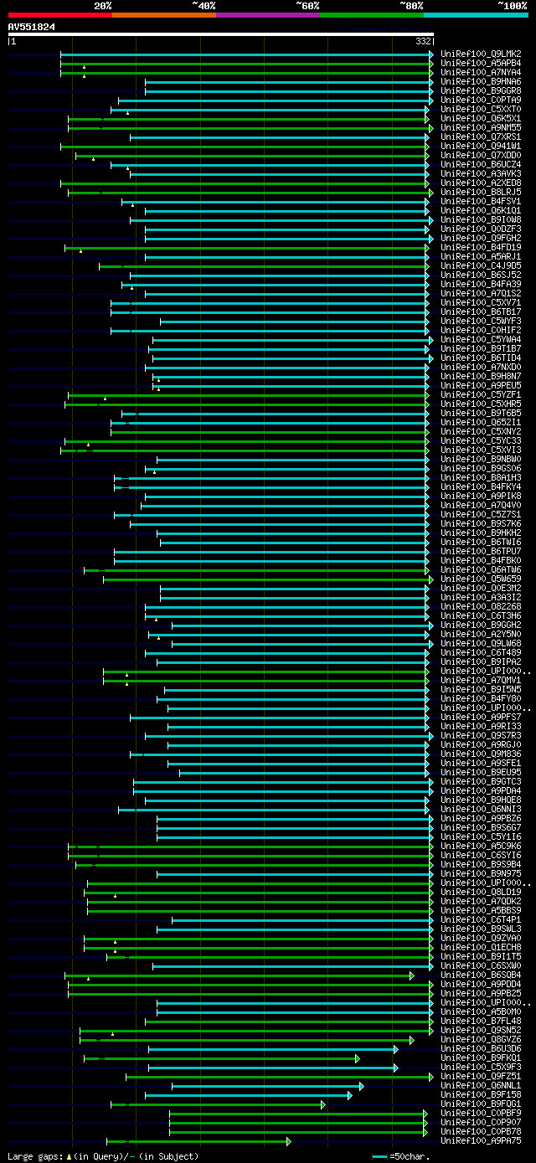The image size is (536, 1163).
Task: Select UniRef100_C6T4P1 in the hit list
Action: tap(481, 919)
